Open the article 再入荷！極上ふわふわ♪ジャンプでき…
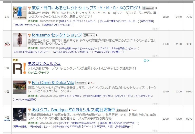 (x=119, y=123)
